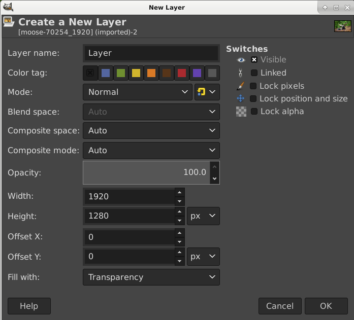Screen dimensions: 354x320
Task: Choose the orange color tag
Action: pos(151,73)
